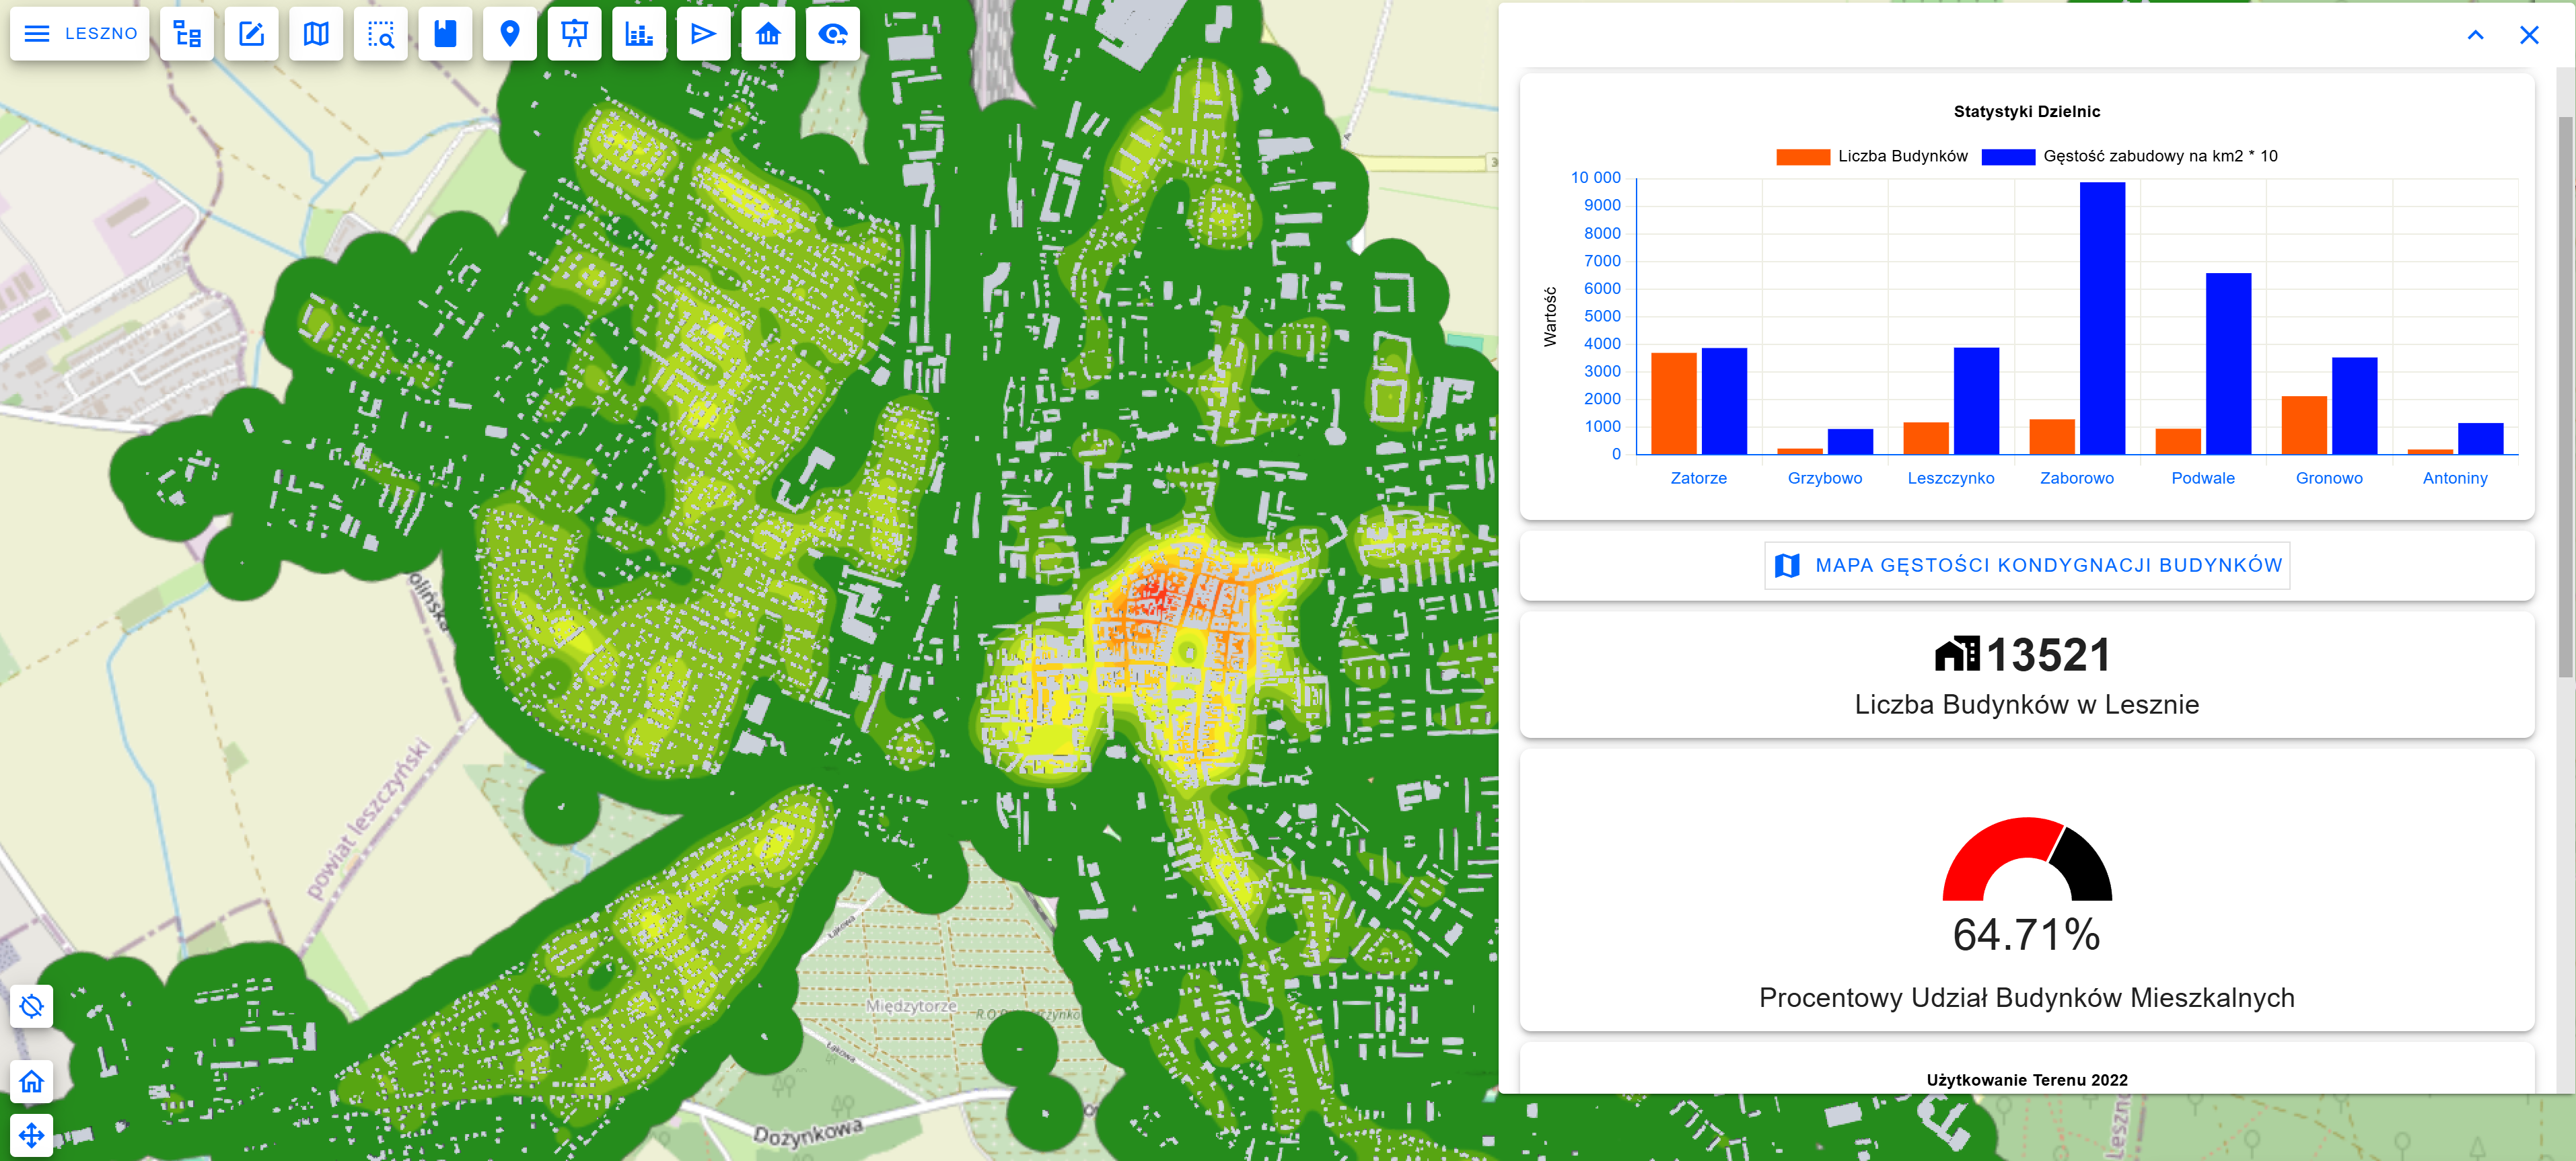Select the location pin marker tool
This screenshot has width=2576, height=1161.
click(x=510, y=34)
